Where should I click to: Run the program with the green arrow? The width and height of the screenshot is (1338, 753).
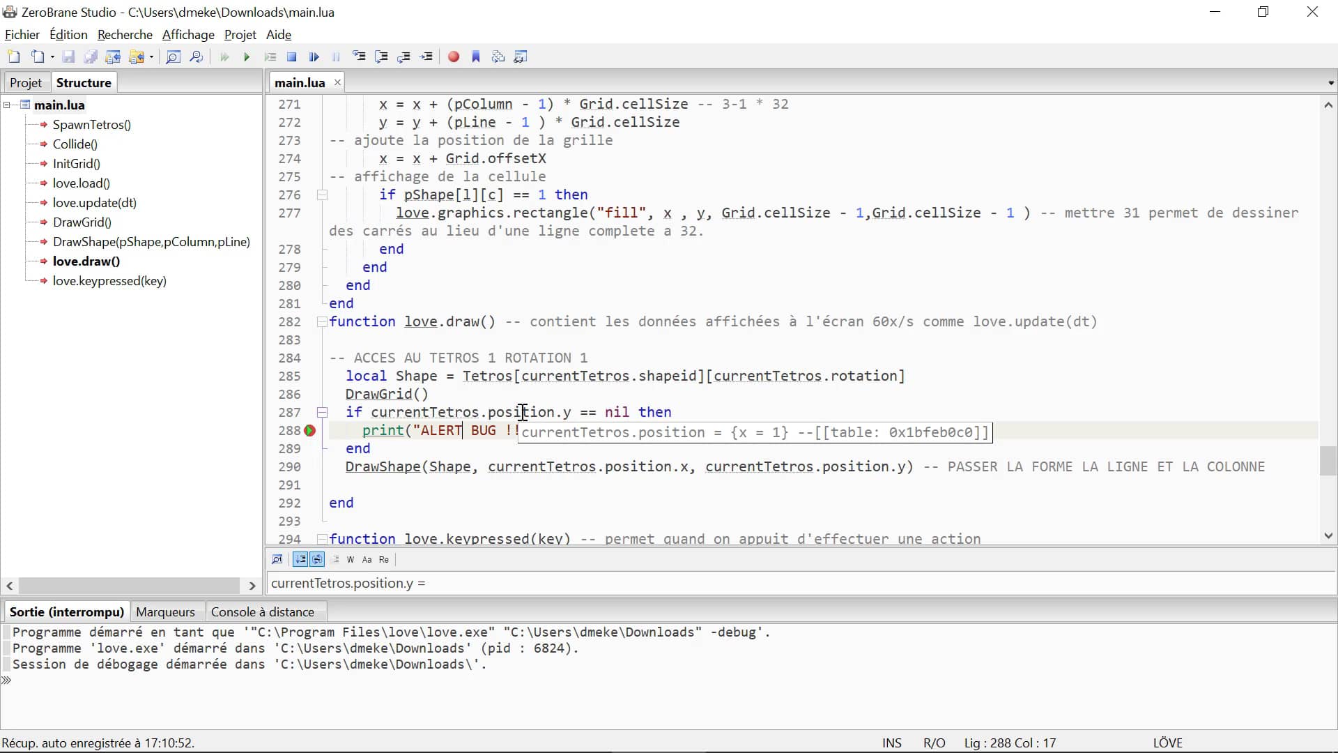[246, 56]
